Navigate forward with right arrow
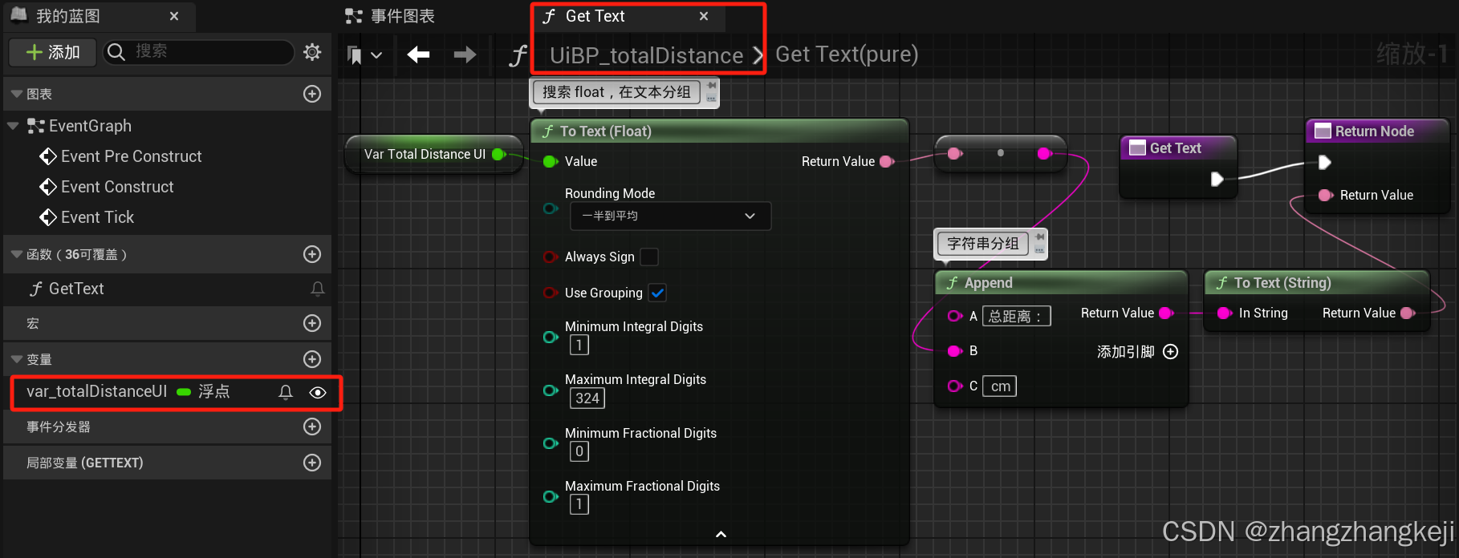Screen dimensions: 1459x558 click(x=465, y=55)
